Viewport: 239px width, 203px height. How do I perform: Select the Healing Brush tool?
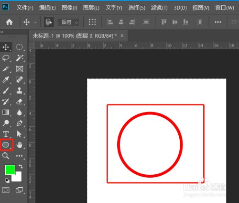coord(19,79)
